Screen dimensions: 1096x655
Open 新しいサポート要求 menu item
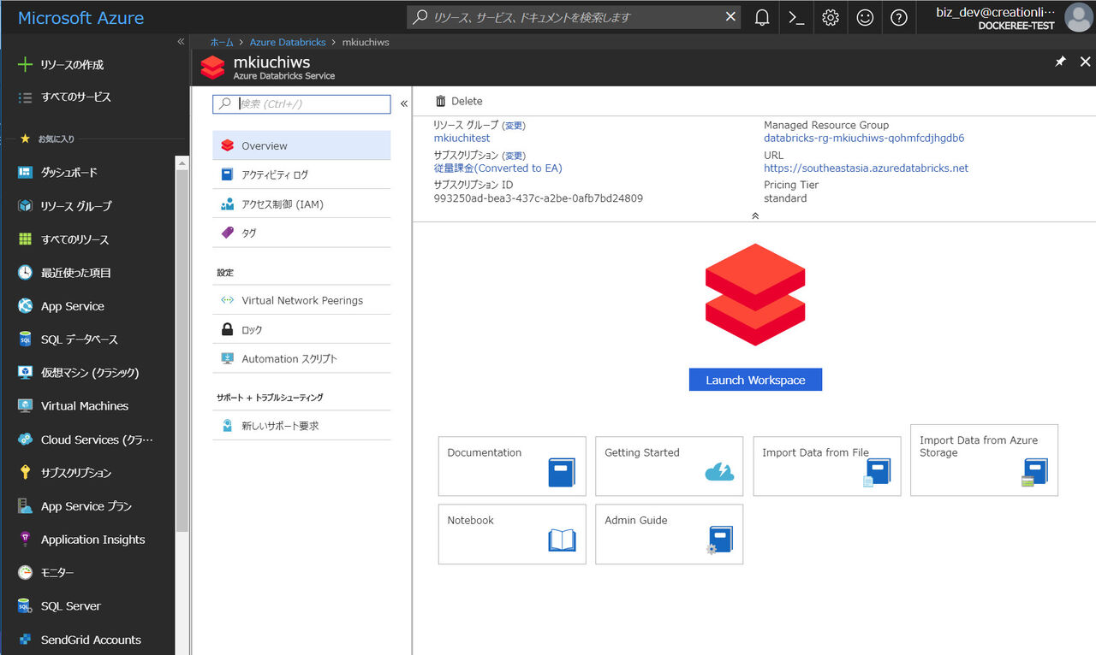tap(301, 426)
